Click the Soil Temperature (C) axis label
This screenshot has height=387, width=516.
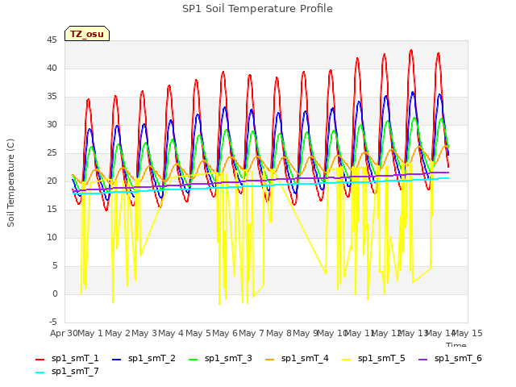[10, 183]
